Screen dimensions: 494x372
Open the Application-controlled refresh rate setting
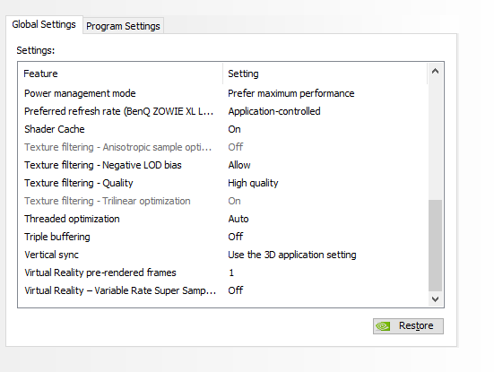pyautogui.click(x=274, y=111)
